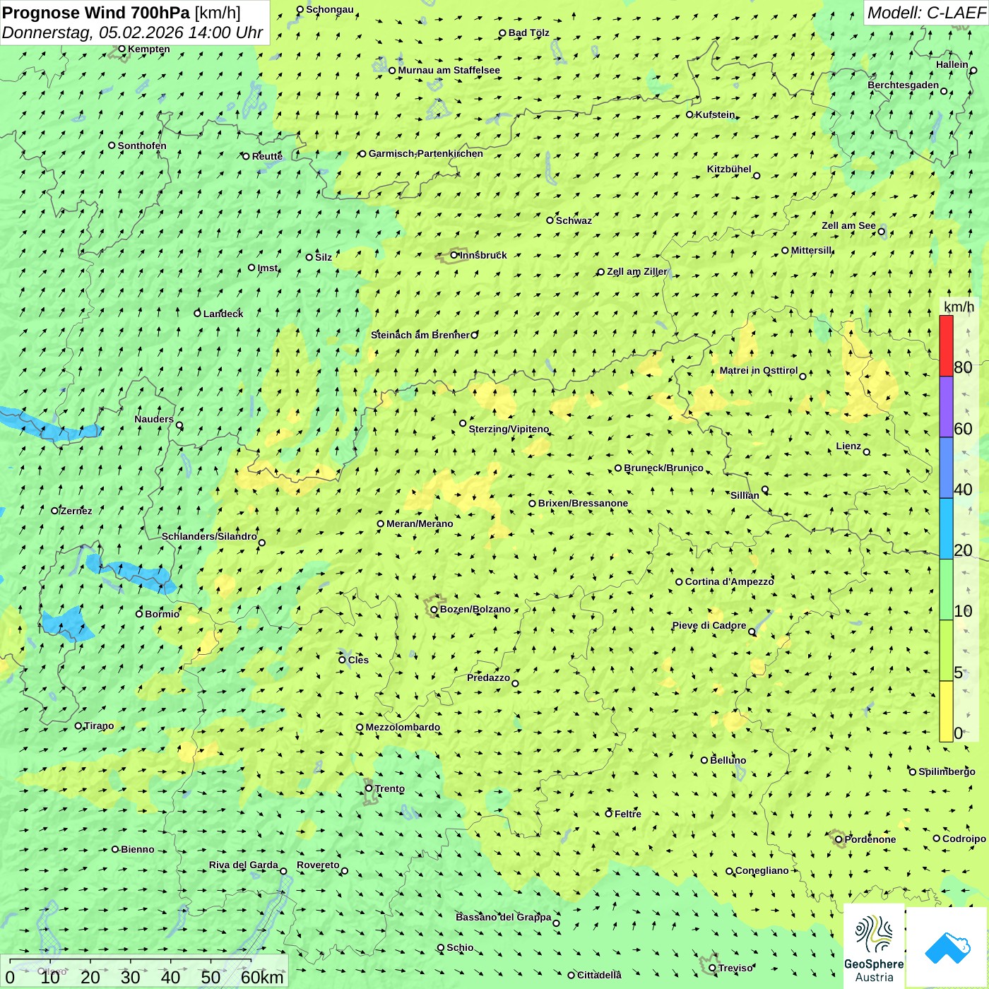Click the 'Sterzing/Vipiteno' label
The width and height of the screenshot is (989, 989).
(x=509, y=429)
